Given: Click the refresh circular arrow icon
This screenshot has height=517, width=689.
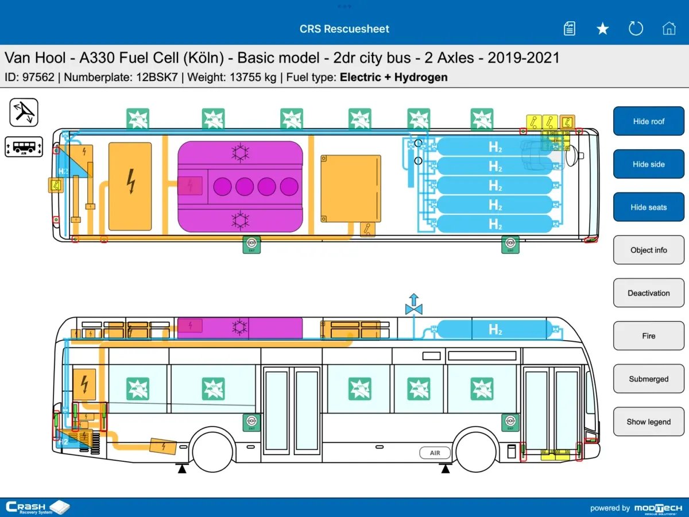Looking at the screenshot, I should click(x=636, y=29).
